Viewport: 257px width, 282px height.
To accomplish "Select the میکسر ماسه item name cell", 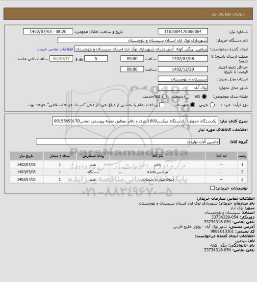I will coord(157,172).
